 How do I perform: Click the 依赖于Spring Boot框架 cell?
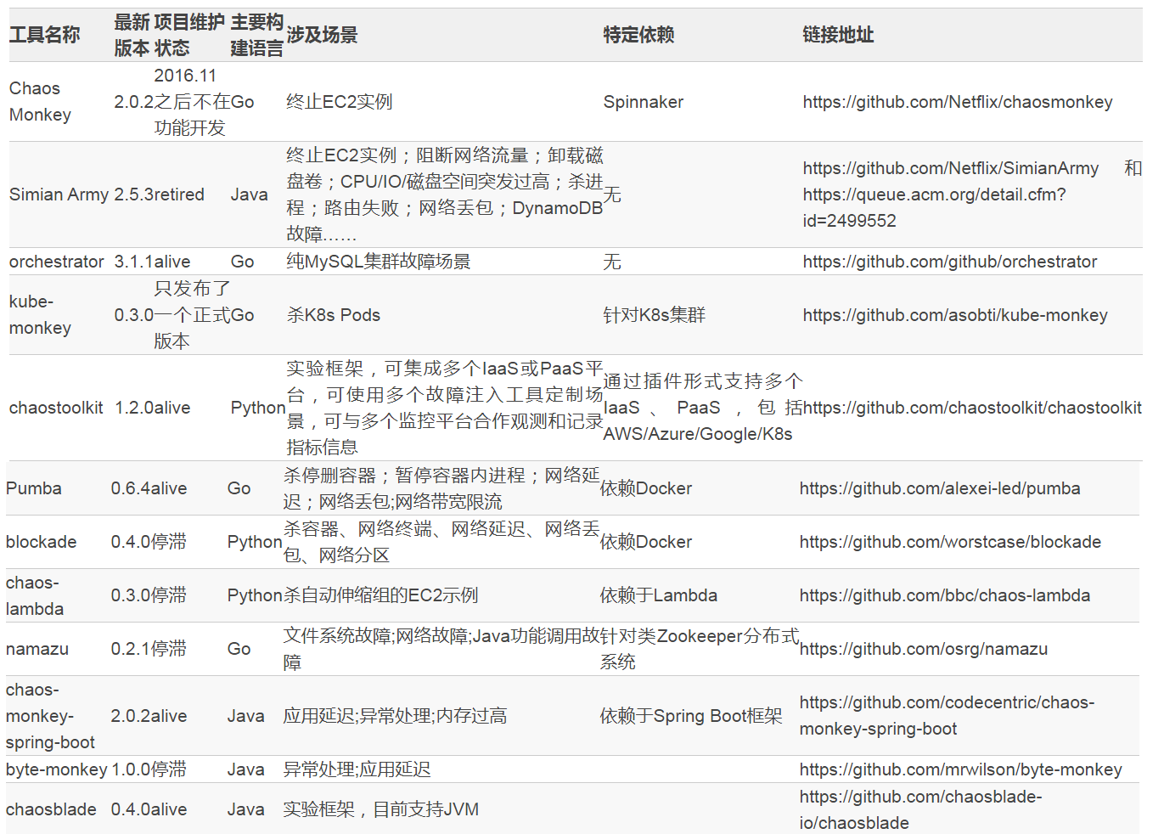pos(691,716)
